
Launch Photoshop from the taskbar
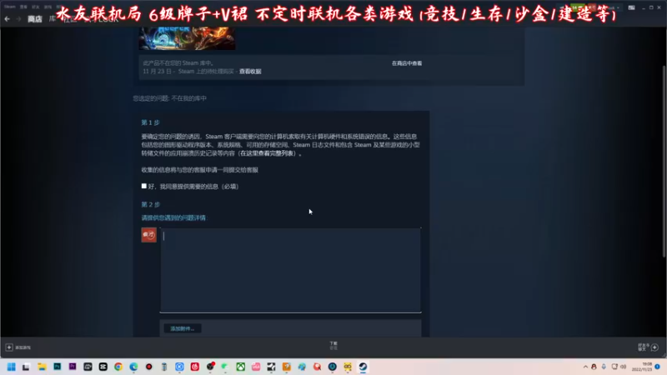pyautogui.click(x=57, y=367)
